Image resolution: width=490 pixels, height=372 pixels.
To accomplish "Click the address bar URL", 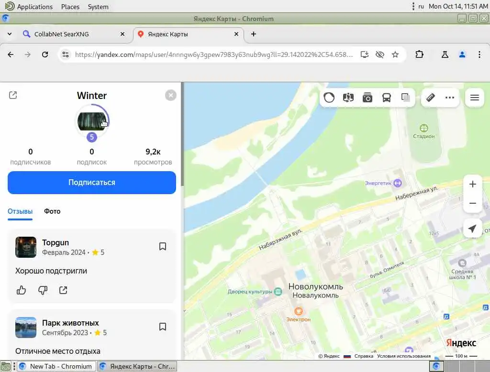I will (214, 55).
